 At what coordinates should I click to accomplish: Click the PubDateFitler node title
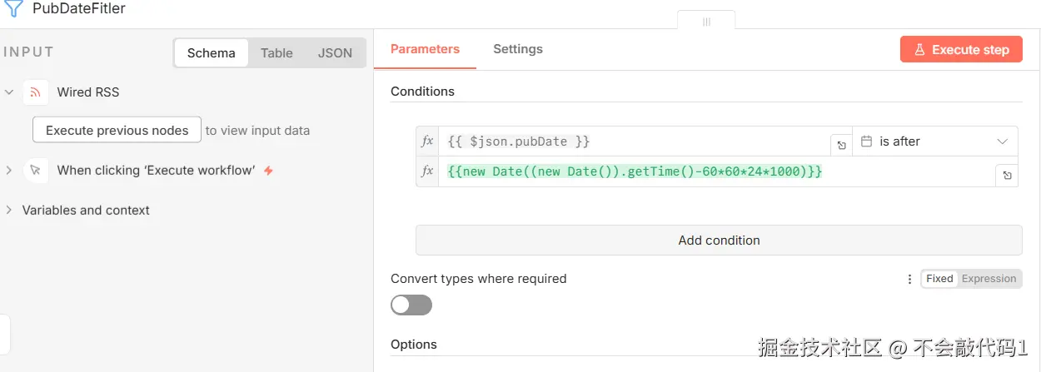coord(79,9)
